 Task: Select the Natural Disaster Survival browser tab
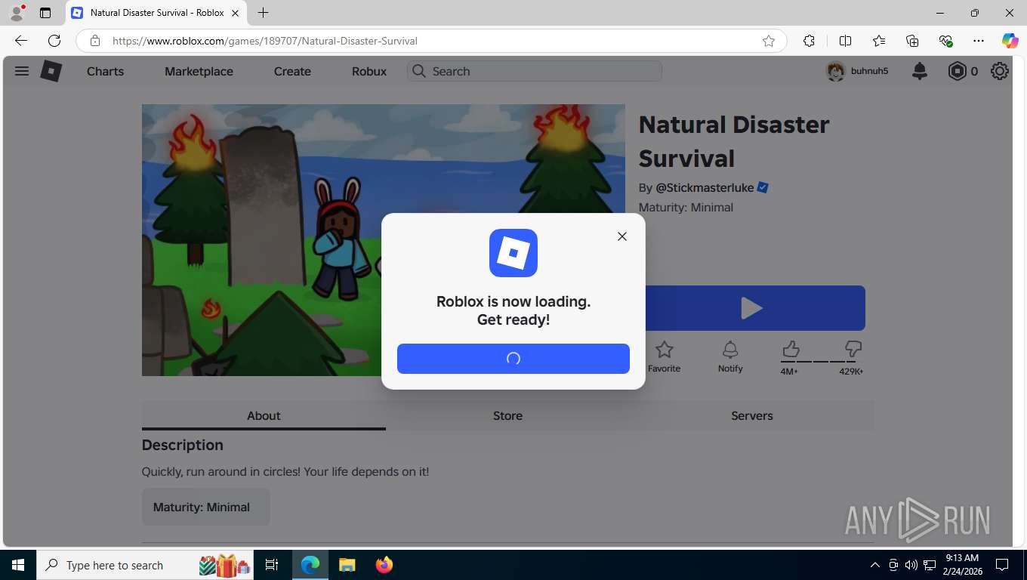coord(156,13)
